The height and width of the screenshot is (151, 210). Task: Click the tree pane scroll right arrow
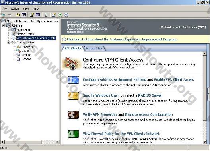[x=57, y=142]
